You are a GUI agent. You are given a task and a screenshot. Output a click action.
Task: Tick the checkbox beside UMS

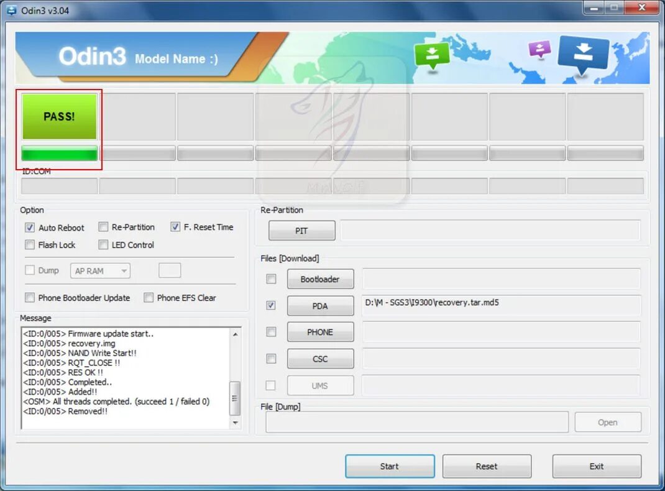pos(270,385)
